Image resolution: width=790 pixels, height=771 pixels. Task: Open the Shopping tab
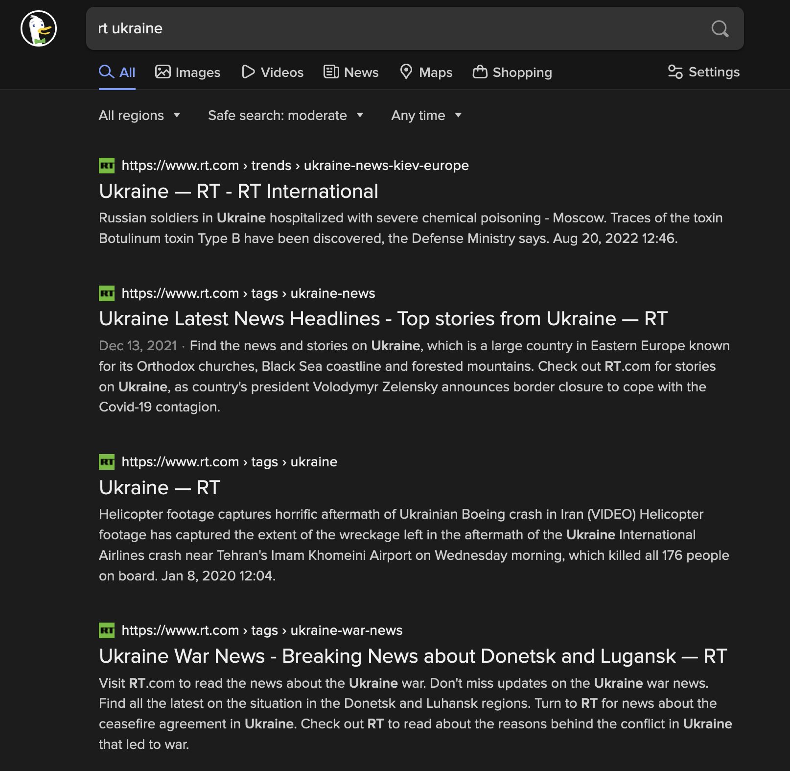(x=512, y=72)
